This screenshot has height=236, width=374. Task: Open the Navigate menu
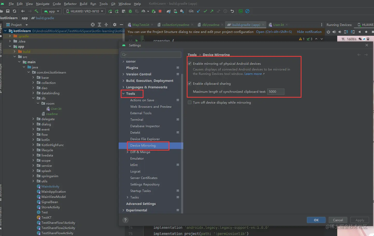click(x=43, y=4)
